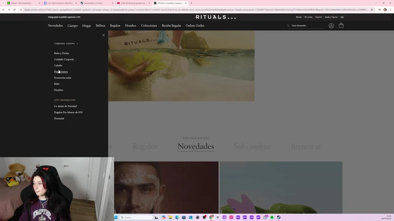Open the Belleza menu
The height and width of the screenshot is (221, 394).
point(100,25)
